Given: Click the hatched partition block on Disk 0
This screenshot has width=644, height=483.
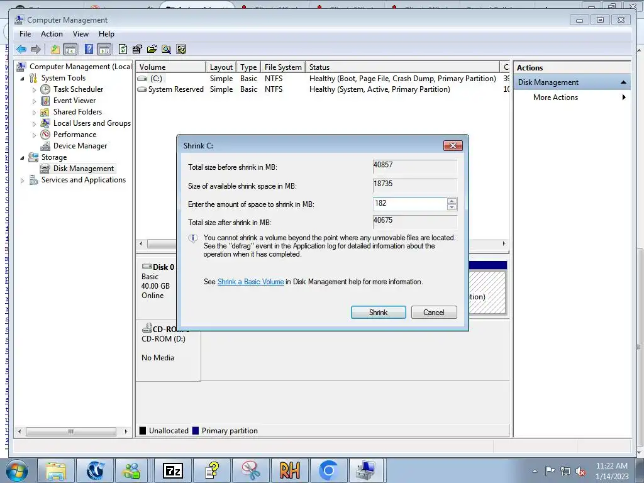Looking at the screenshot, I should 487,292.
